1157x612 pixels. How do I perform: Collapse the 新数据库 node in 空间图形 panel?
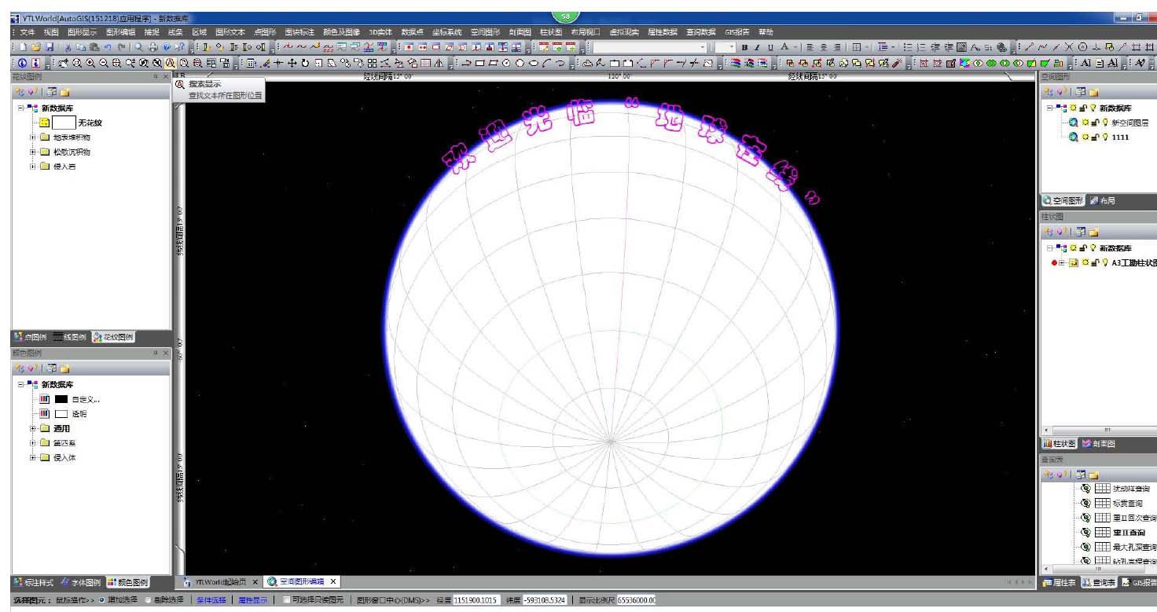[1051, 108]
